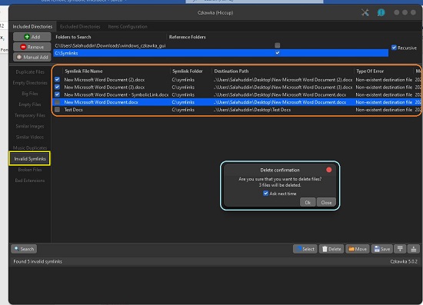This screenshot has width=423, height=305.
Task: Check the Test Docs symlink row
Action: [x=57, y=110]
